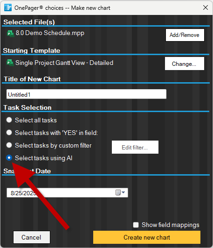Open the calendar picker icon in Snapshot Date

[118, 192]
